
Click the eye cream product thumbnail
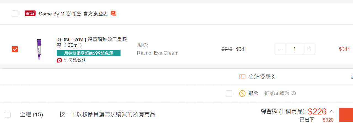click(39, 49)
